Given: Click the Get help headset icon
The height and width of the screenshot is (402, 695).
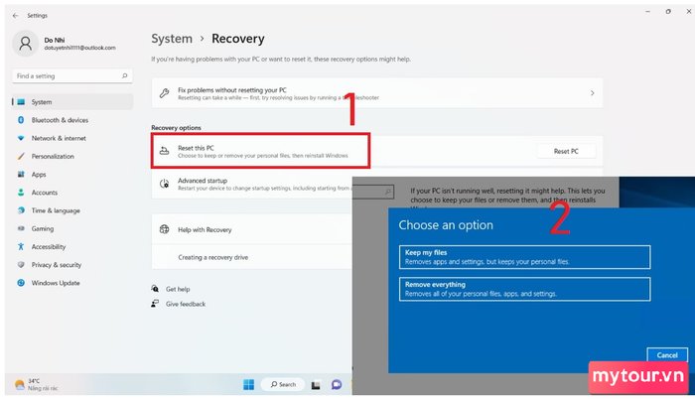Looking at the screenshot, I should tap(155, 289).
